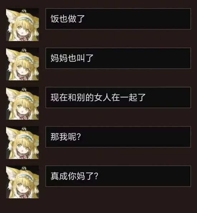This screenshot has width=197, height=213.
Task: Click empty right area of first message bubble
Action: (x=138, y=19)
